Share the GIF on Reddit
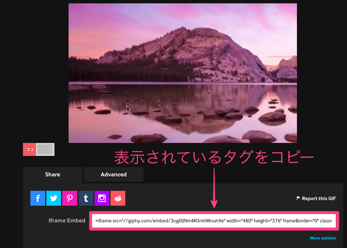Screen dimensions: 347x248 pos(118,198)
